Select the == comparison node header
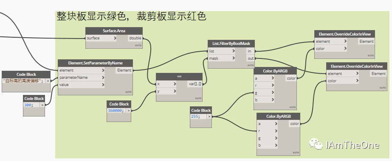The height and width of the screenshot is (161, 392). pyautogui.click(x=179, y=77)
